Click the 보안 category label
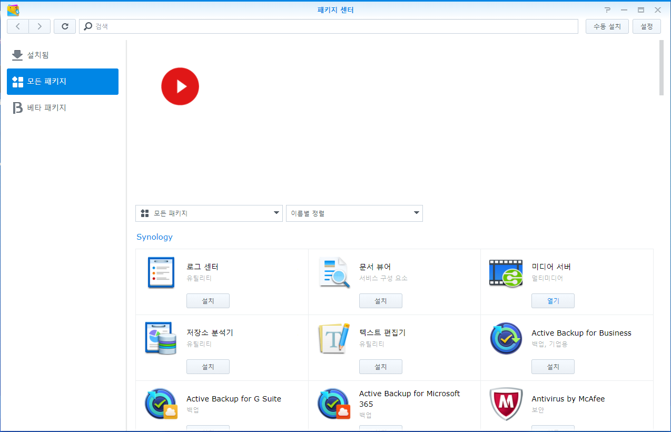671x432 pixels. pos(538,410)
